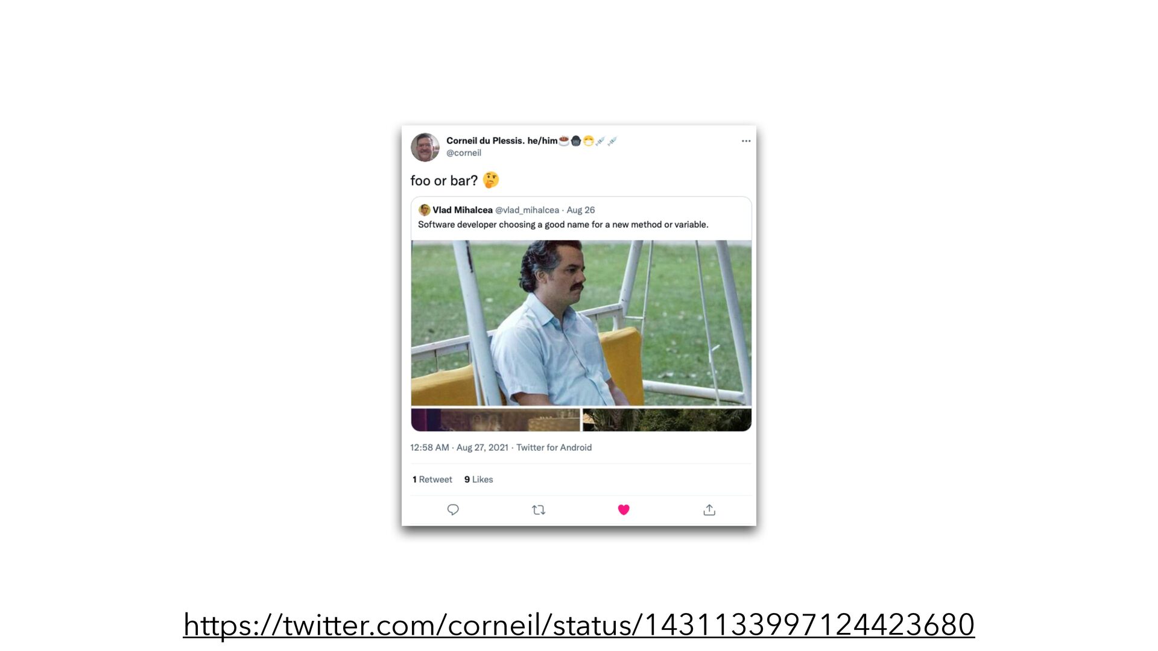This screenshot has width=1158, height=651.
Task: Click Vlad Mihalcea's small avatar
Action: tap(425, 210)
